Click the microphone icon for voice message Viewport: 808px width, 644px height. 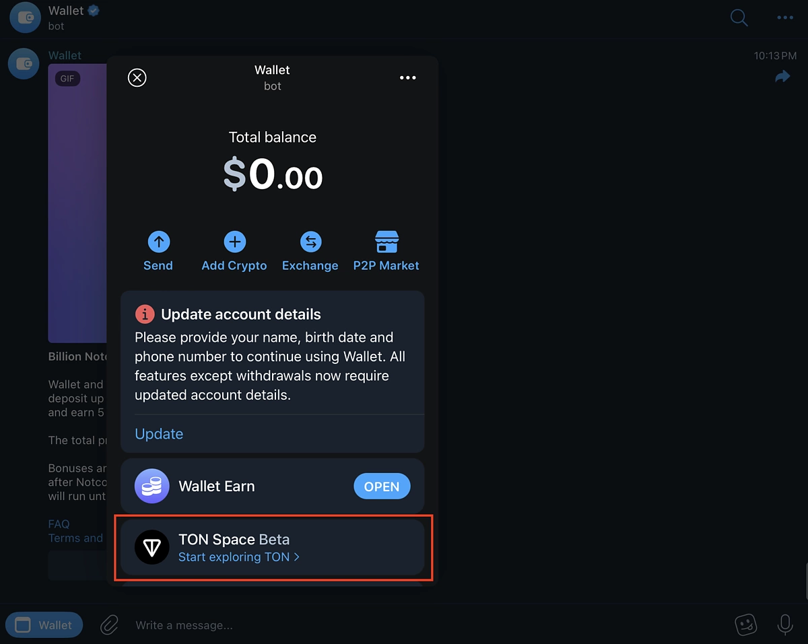tap(784, 624)
